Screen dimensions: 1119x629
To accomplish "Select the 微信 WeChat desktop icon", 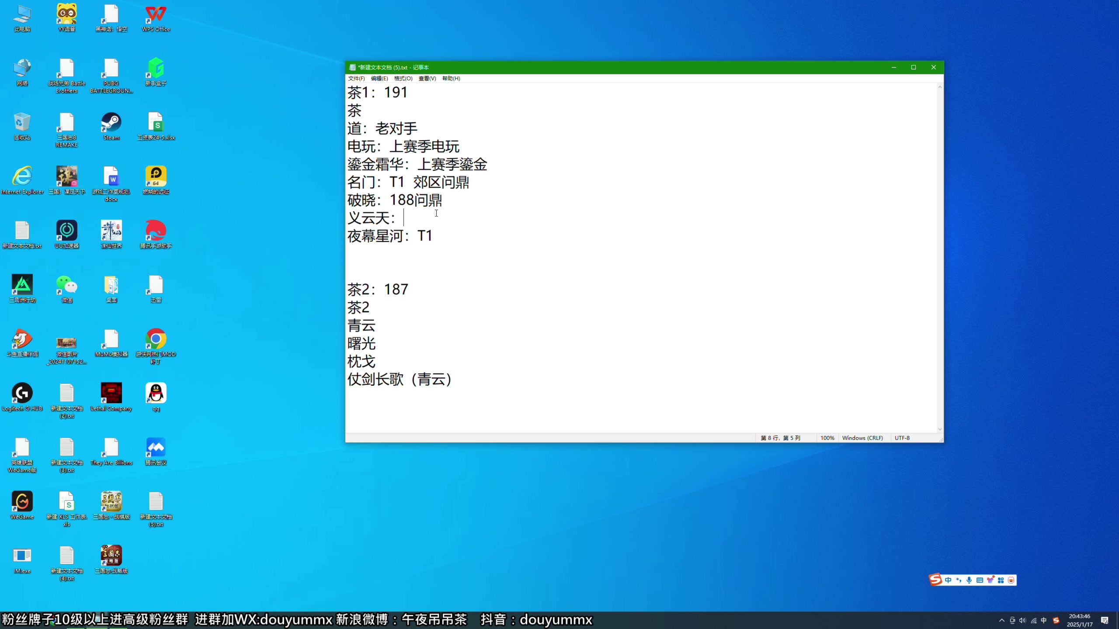I will [x=67, y=289].
